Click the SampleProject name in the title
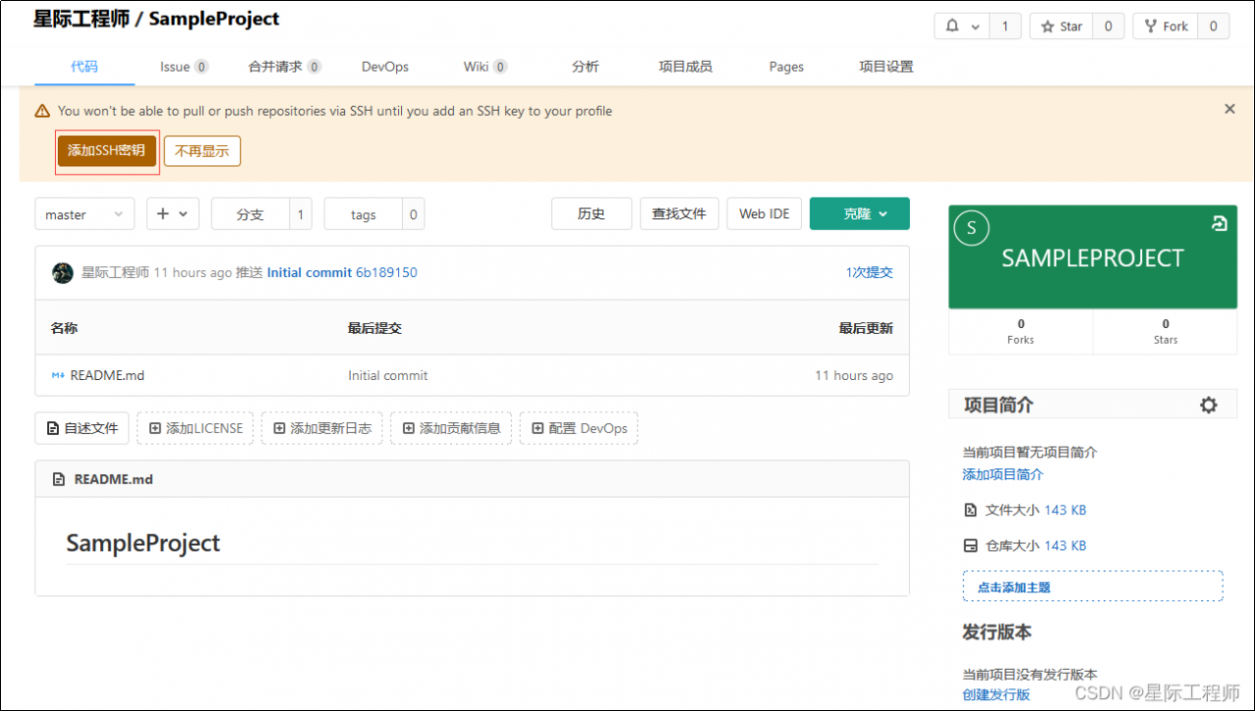The height and width of the screenshot is (711, 1255). tap(214, 19)
